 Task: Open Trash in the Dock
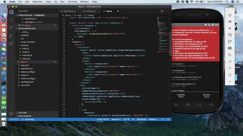tap(3, 124)
